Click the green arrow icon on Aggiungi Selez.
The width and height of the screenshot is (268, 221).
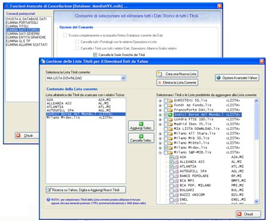click(x=141, y=124)
